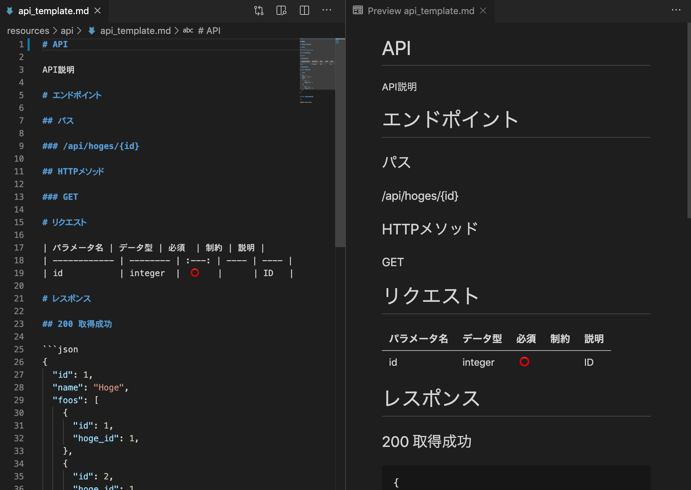Split the editor right

[x=304, y=11]
